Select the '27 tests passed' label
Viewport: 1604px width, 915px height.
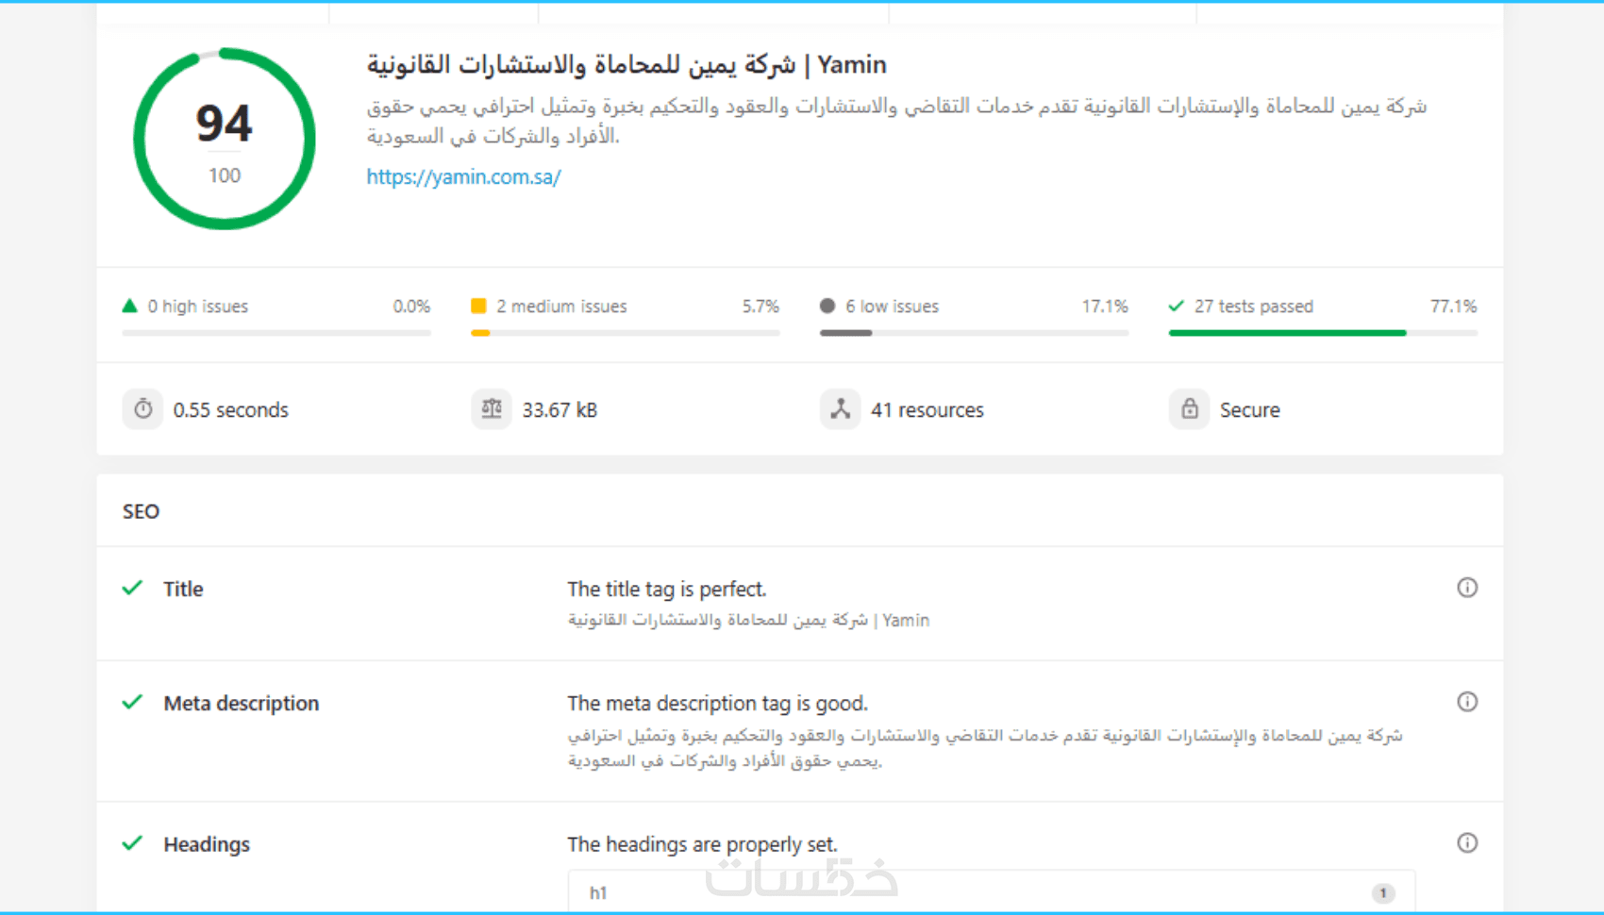coord(1254,307)
